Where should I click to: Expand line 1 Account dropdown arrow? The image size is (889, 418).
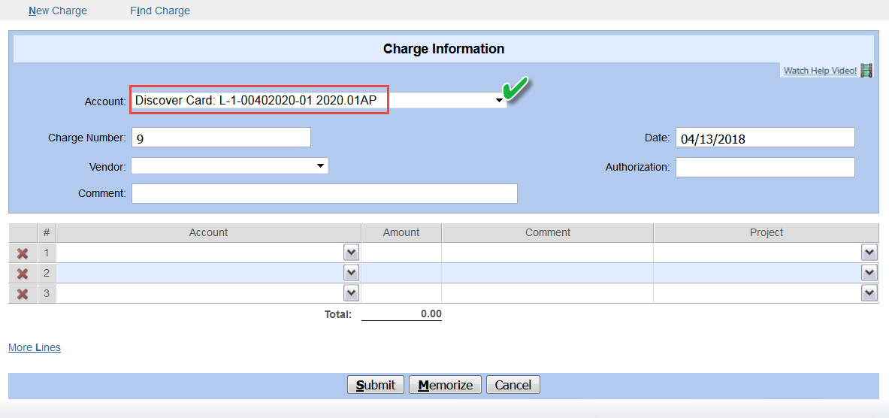pos(352,253)
